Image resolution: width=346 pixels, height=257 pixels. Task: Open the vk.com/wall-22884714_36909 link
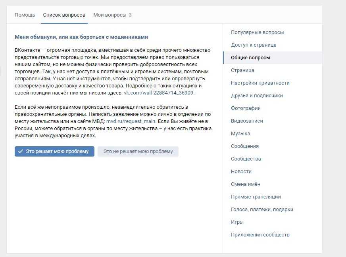click(158, 93)
